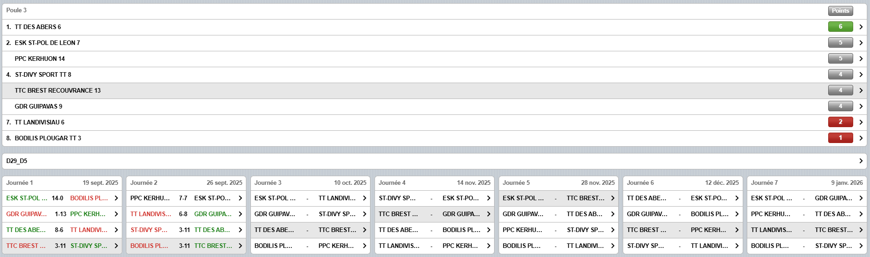
Task: Click arrow of last Journée 6 match row
Action: [x=737, y=246]
